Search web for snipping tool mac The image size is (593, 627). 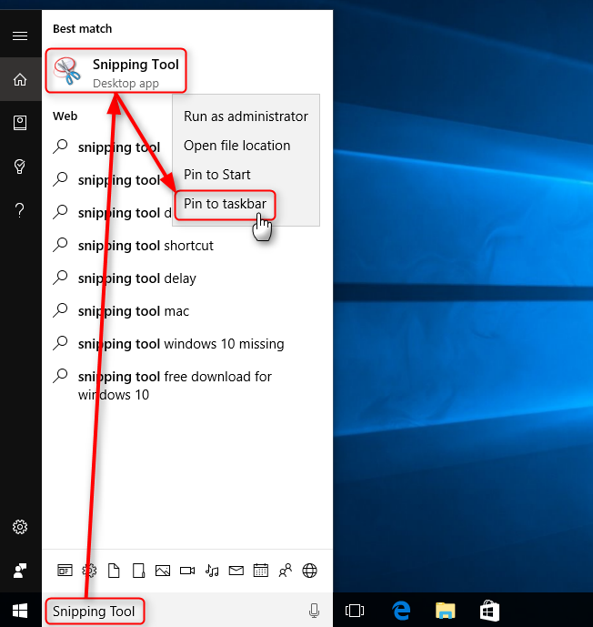coord(187,311)
